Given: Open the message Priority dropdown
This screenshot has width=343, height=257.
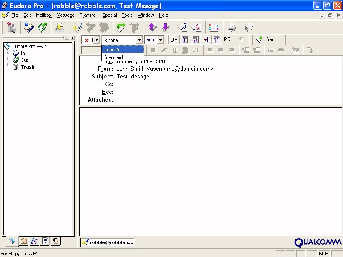Looking at the screenshot, I should [96, 40].
